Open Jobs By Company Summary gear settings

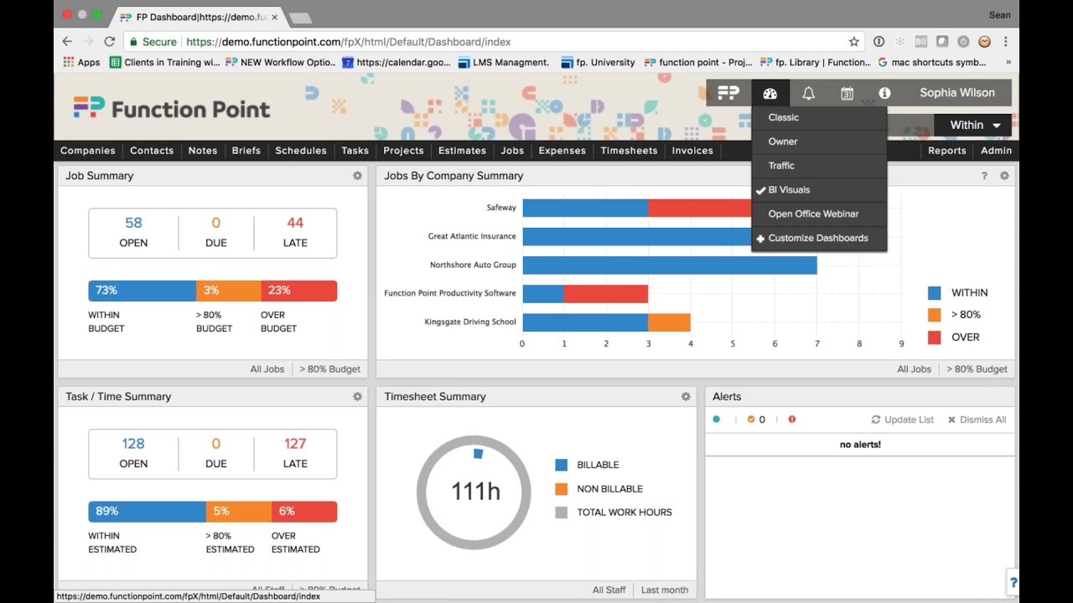tap(1004, 176)
